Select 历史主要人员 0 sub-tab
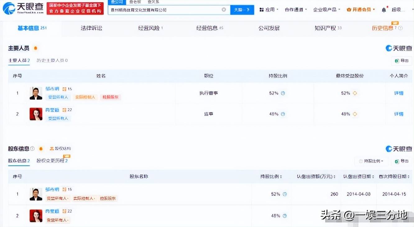Viewport: 414px width, 227px height. click(x=52, y=61)
